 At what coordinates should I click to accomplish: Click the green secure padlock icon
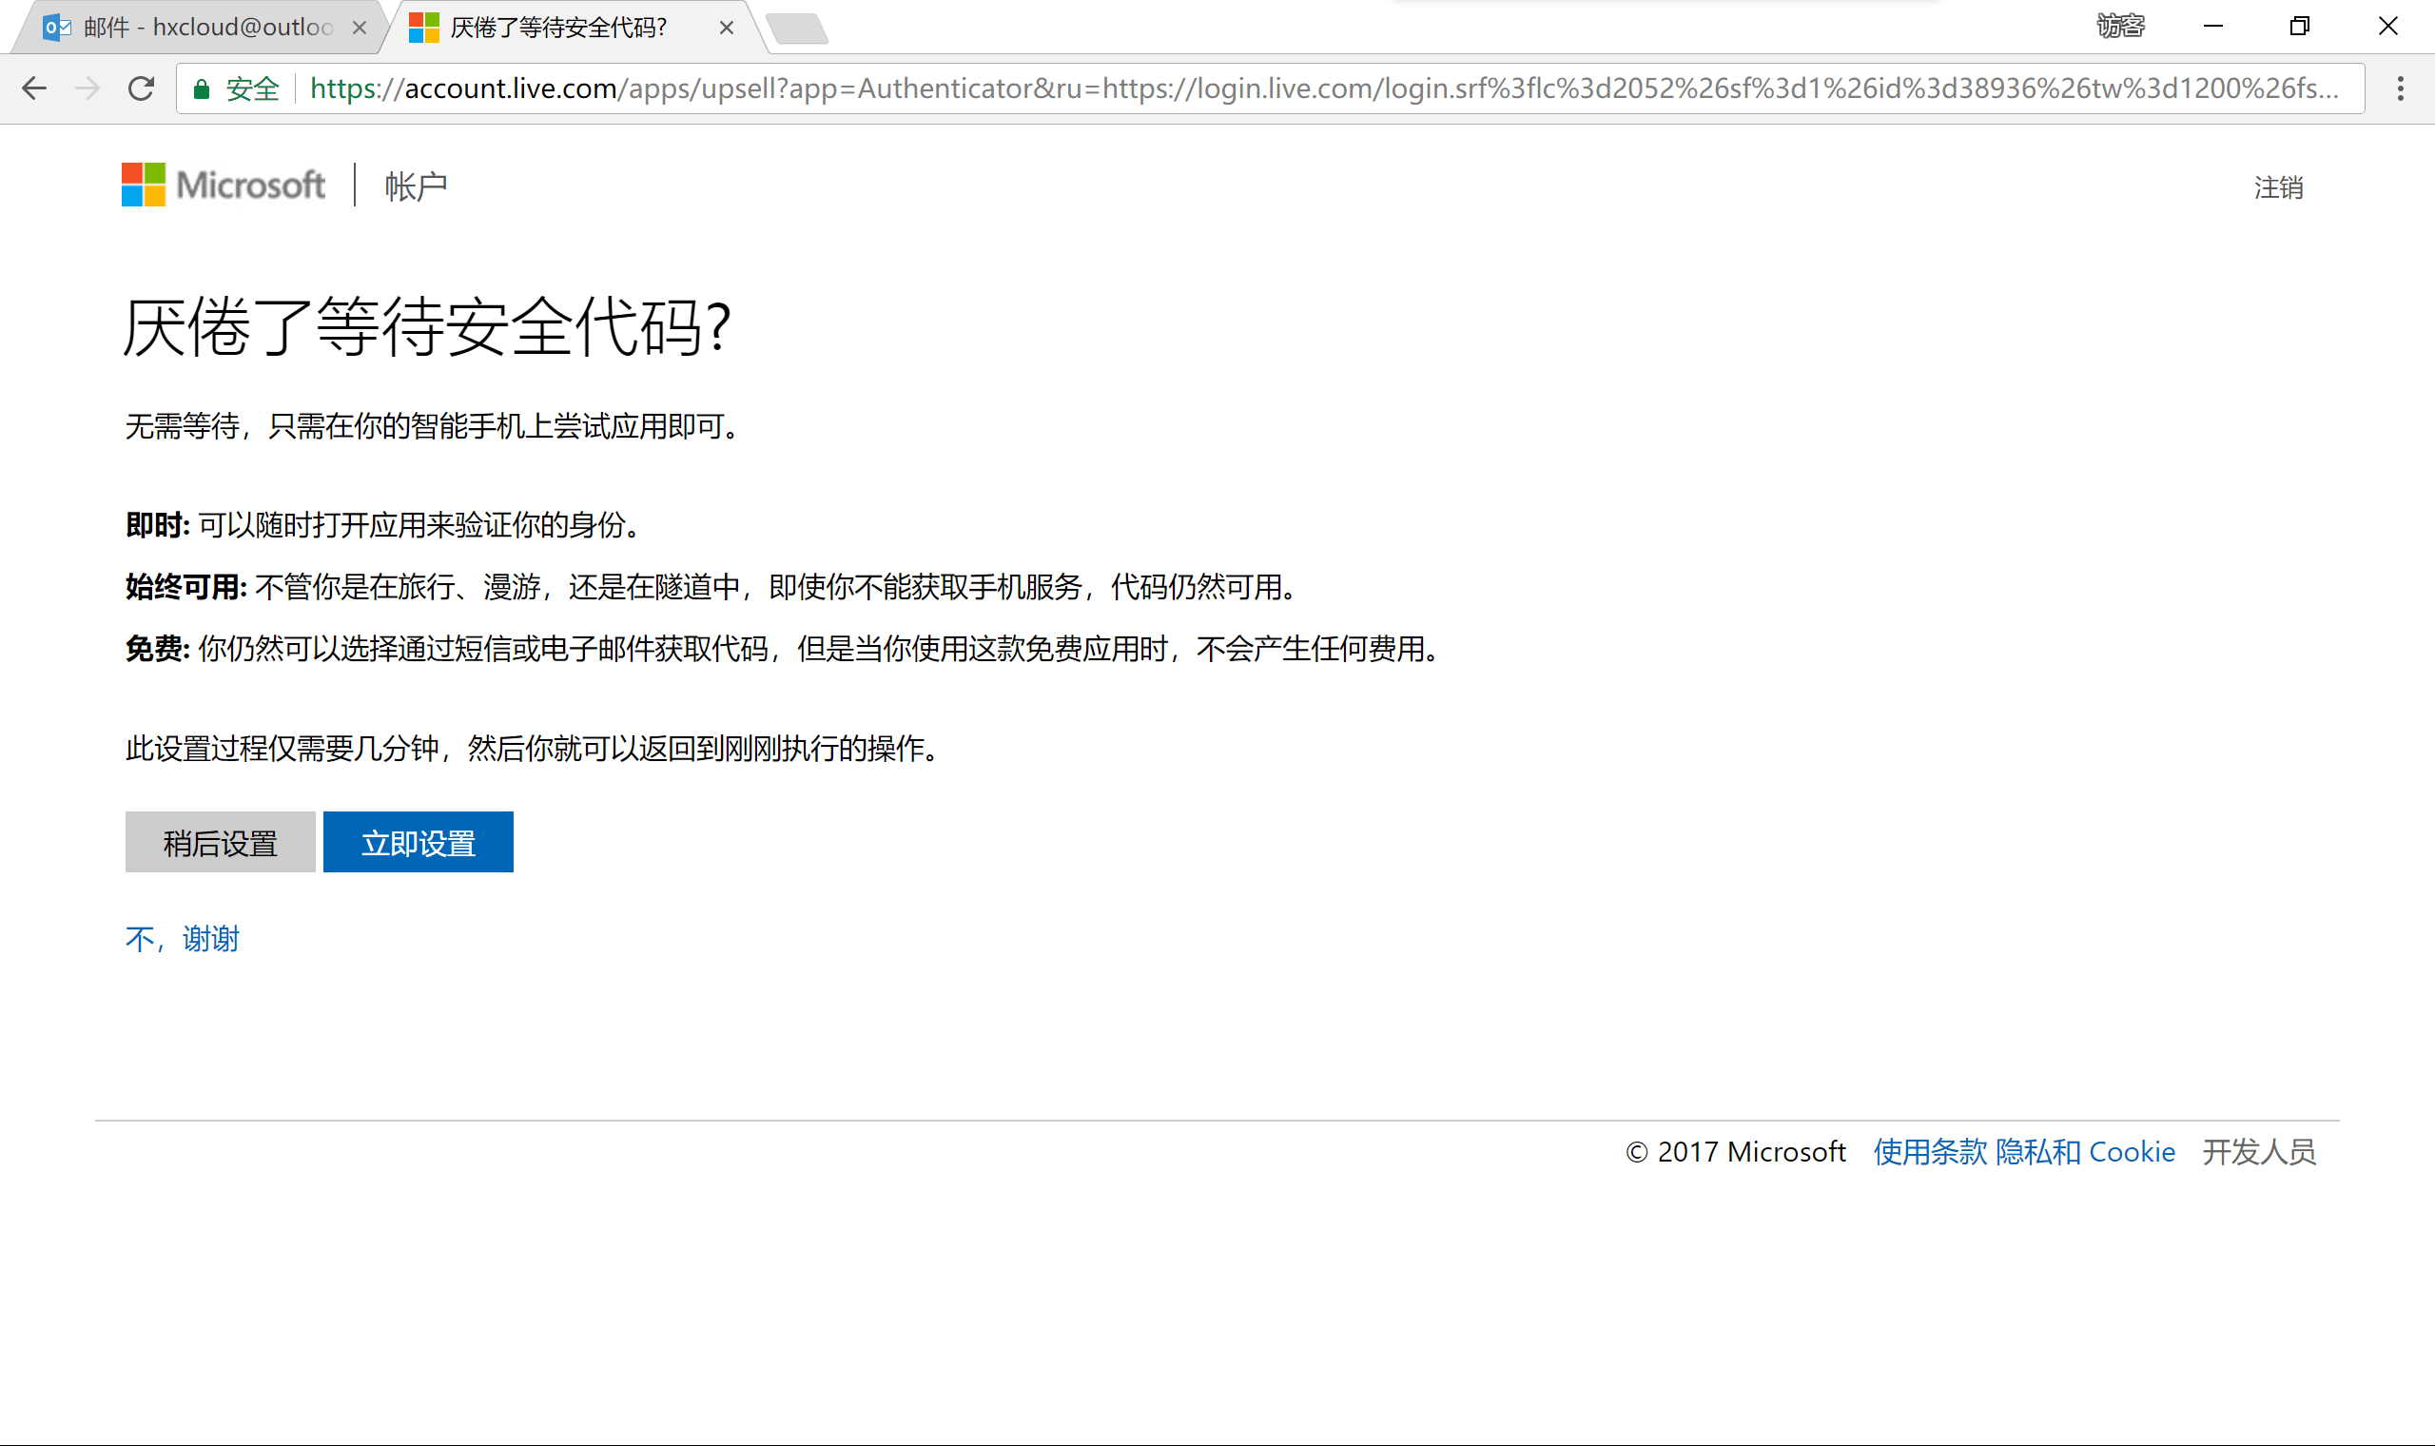click(202, 89)
